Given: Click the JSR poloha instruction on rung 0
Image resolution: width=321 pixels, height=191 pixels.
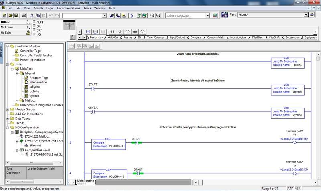Looking at the screenshot, I should pos(287,63).
